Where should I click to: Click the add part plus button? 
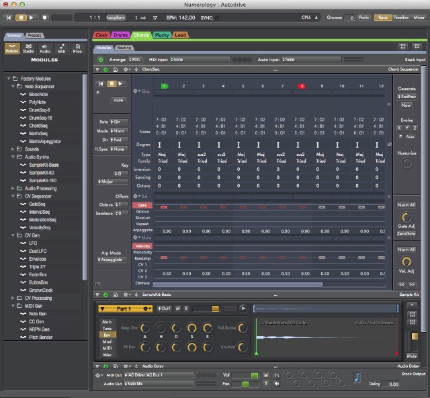(x=412, y=305)
